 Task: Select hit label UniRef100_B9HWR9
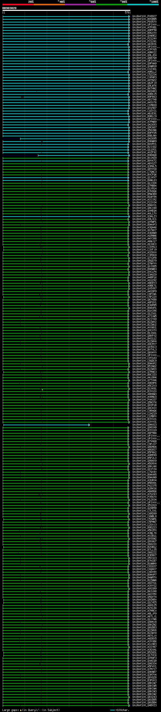pos(144,141)
